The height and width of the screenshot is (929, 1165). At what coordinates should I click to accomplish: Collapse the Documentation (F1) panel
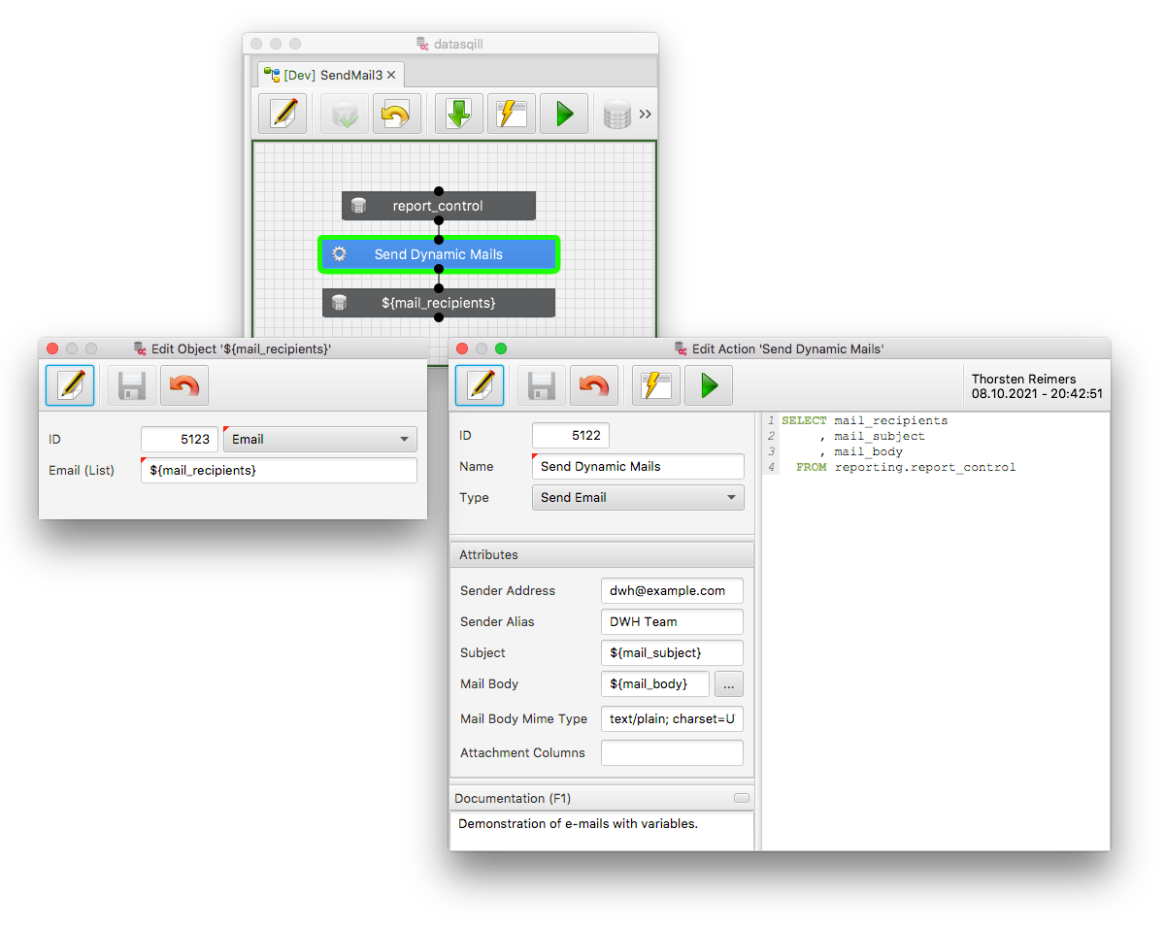point(742,798)
